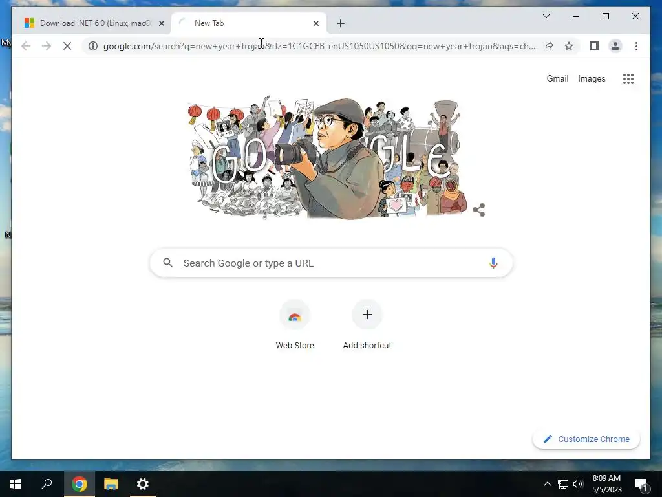Open the Chrome three-dot menu

tap(636, 46)
